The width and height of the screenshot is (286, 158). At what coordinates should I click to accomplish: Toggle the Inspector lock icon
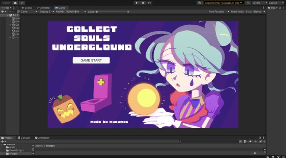click(x=280, y=8)
